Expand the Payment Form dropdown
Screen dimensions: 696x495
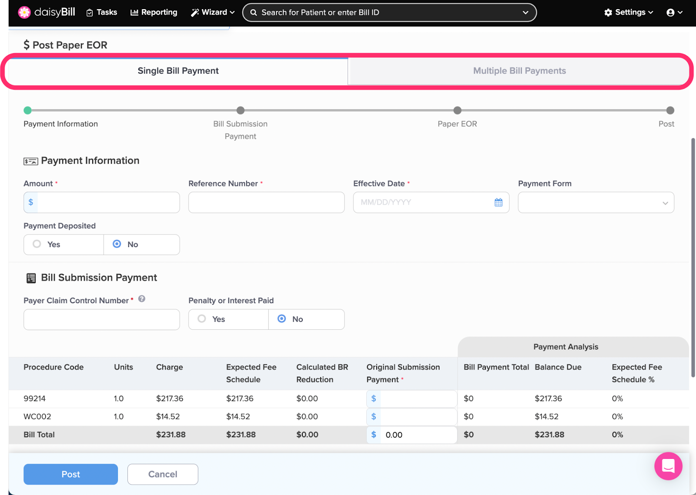(x=596, y=203)
